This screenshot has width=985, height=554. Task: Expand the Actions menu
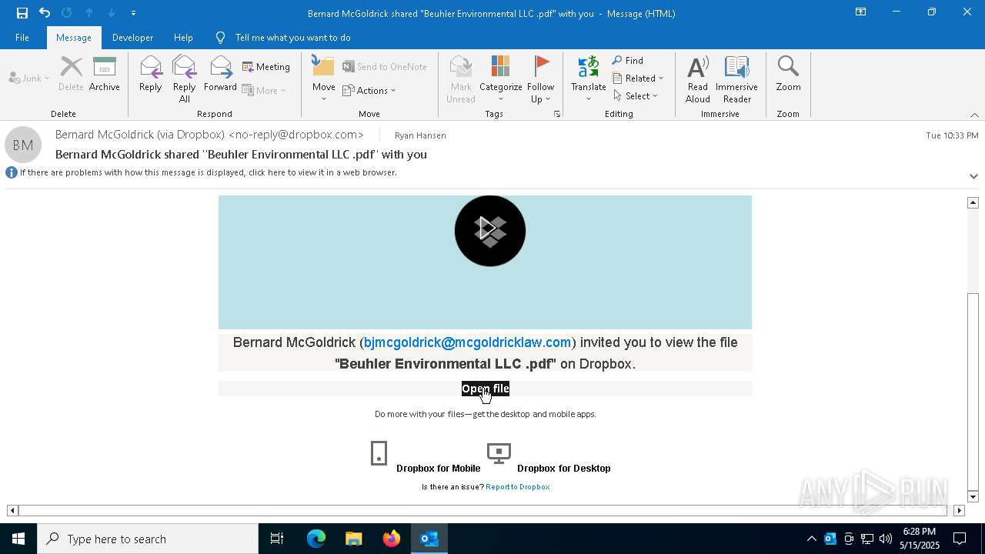(369, 90)
